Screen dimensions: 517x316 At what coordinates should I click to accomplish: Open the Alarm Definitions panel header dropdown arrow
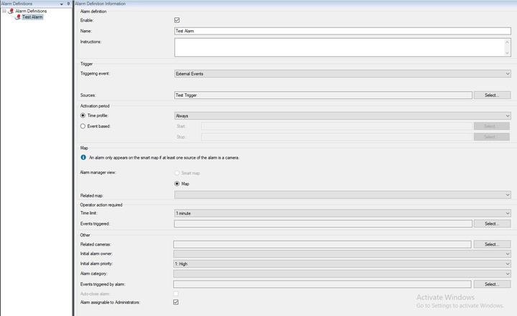[61, 4]
